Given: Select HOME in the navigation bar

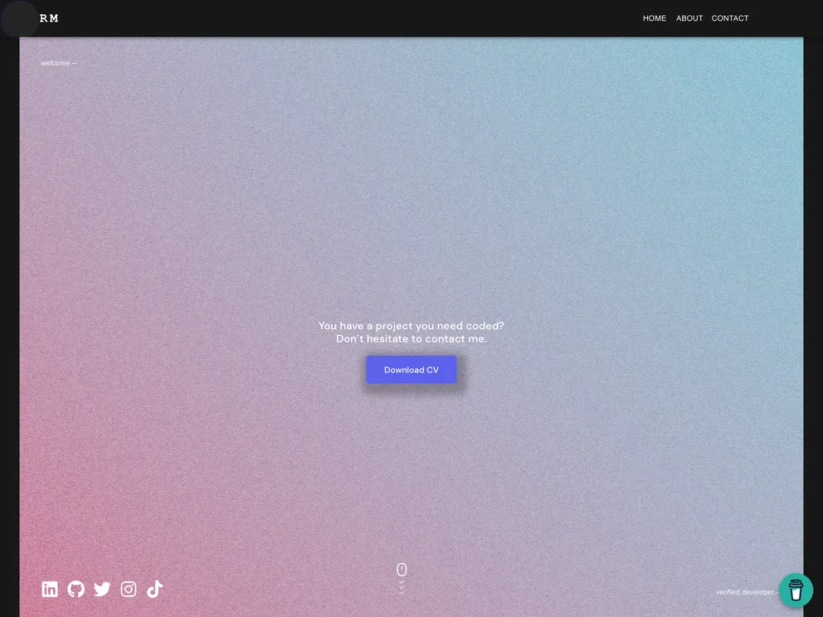Looking at the screenshot, I should tap(654, 18).
